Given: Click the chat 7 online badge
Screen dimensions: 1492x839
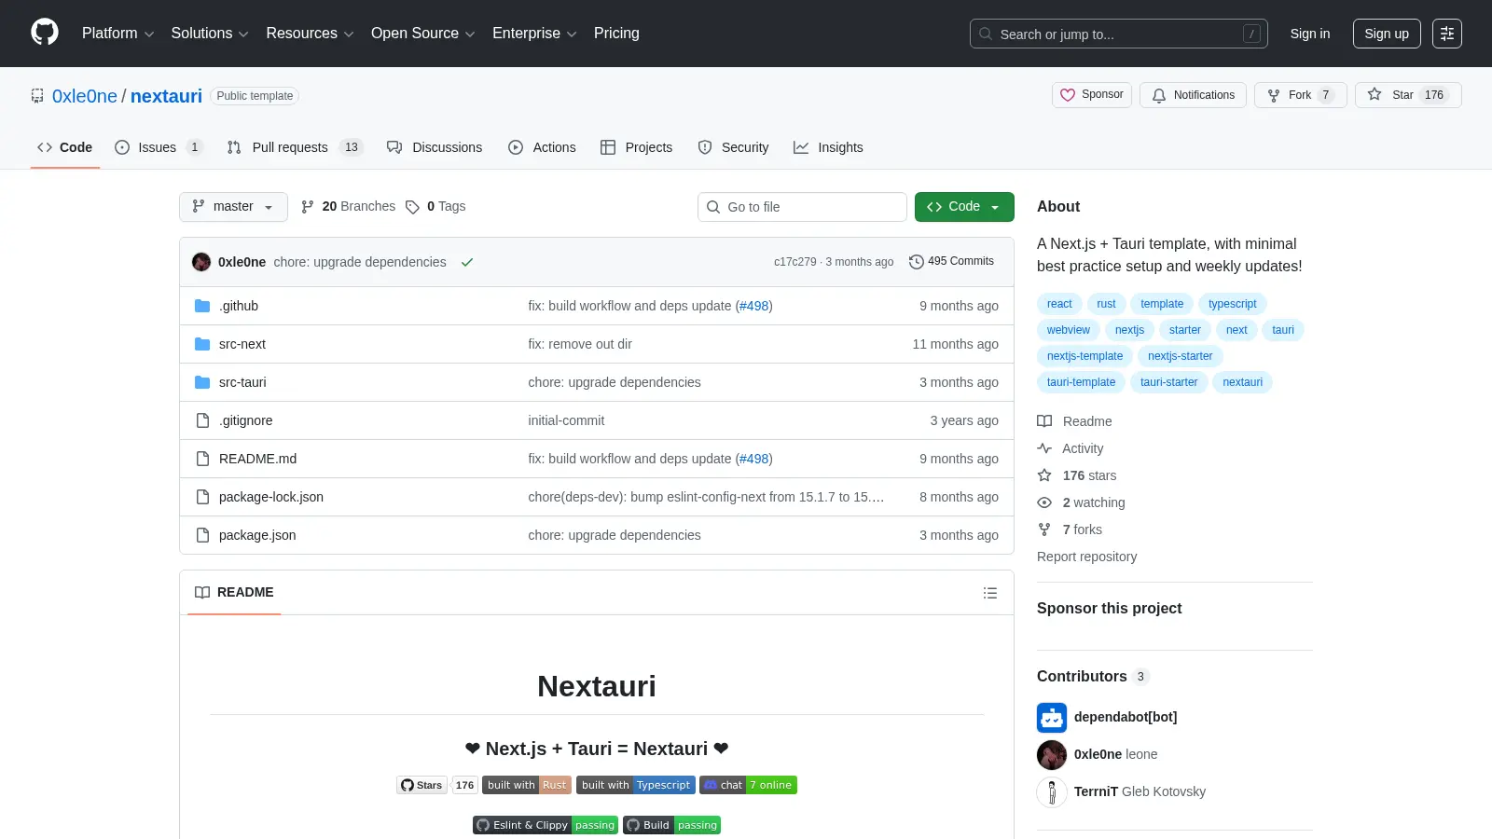Looking at the screenshot, I should 749,785.
